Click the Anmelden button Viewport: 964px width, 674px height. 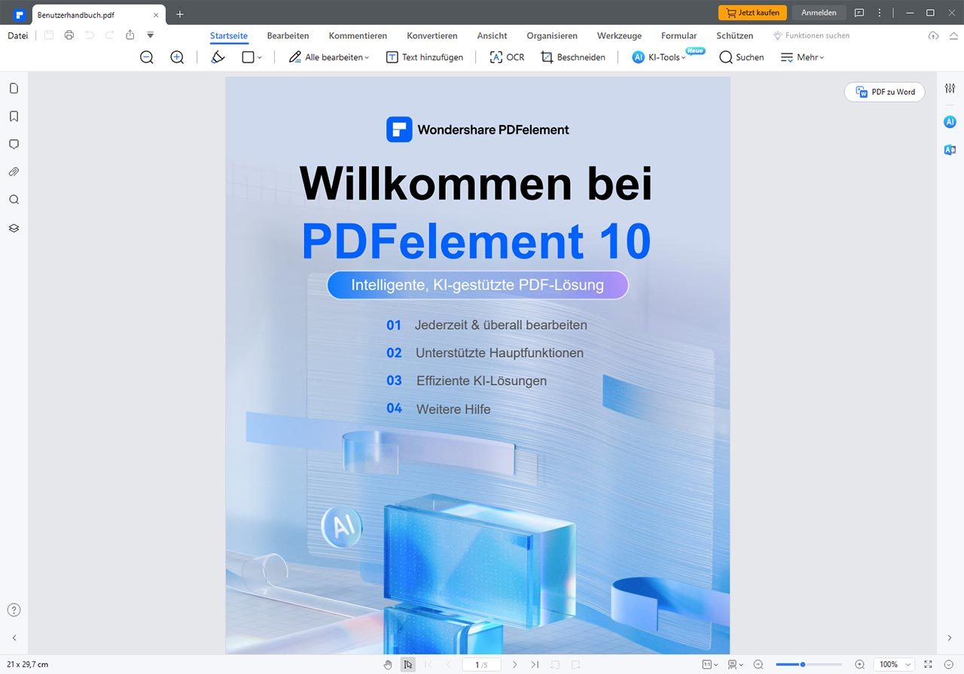click(x=819, y=13)
